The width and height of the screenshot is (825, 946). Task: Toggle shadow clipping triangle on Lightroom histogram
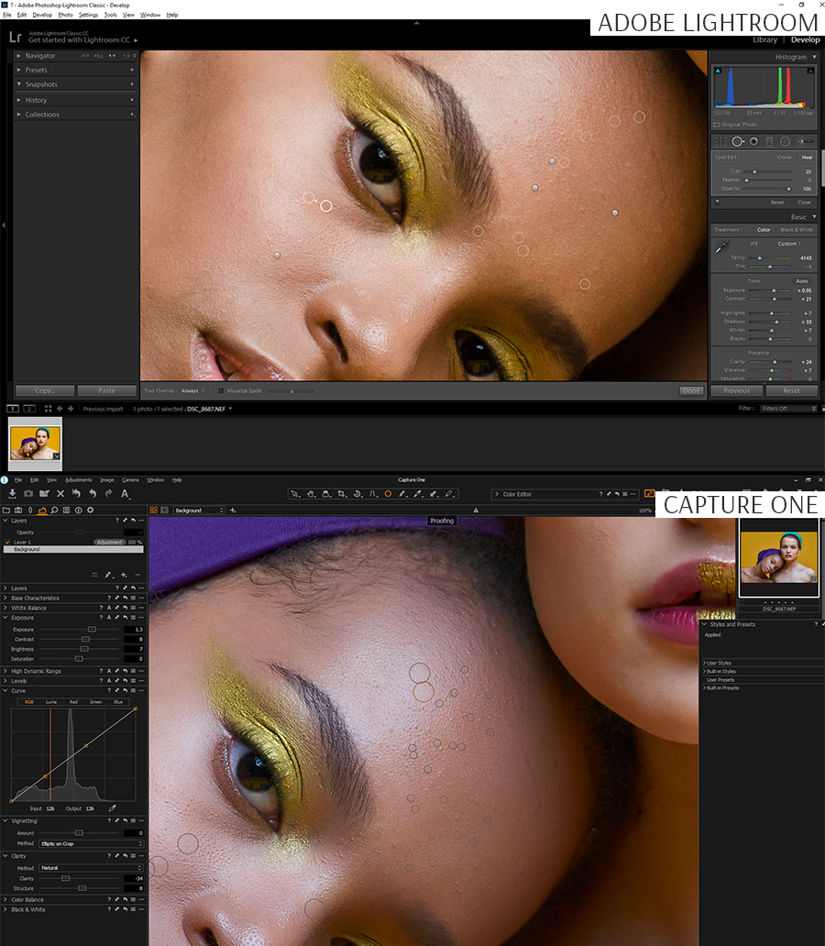tap(718, 71)
